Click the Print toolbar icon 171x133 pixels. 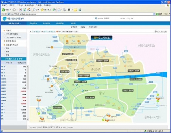[64, 10]
